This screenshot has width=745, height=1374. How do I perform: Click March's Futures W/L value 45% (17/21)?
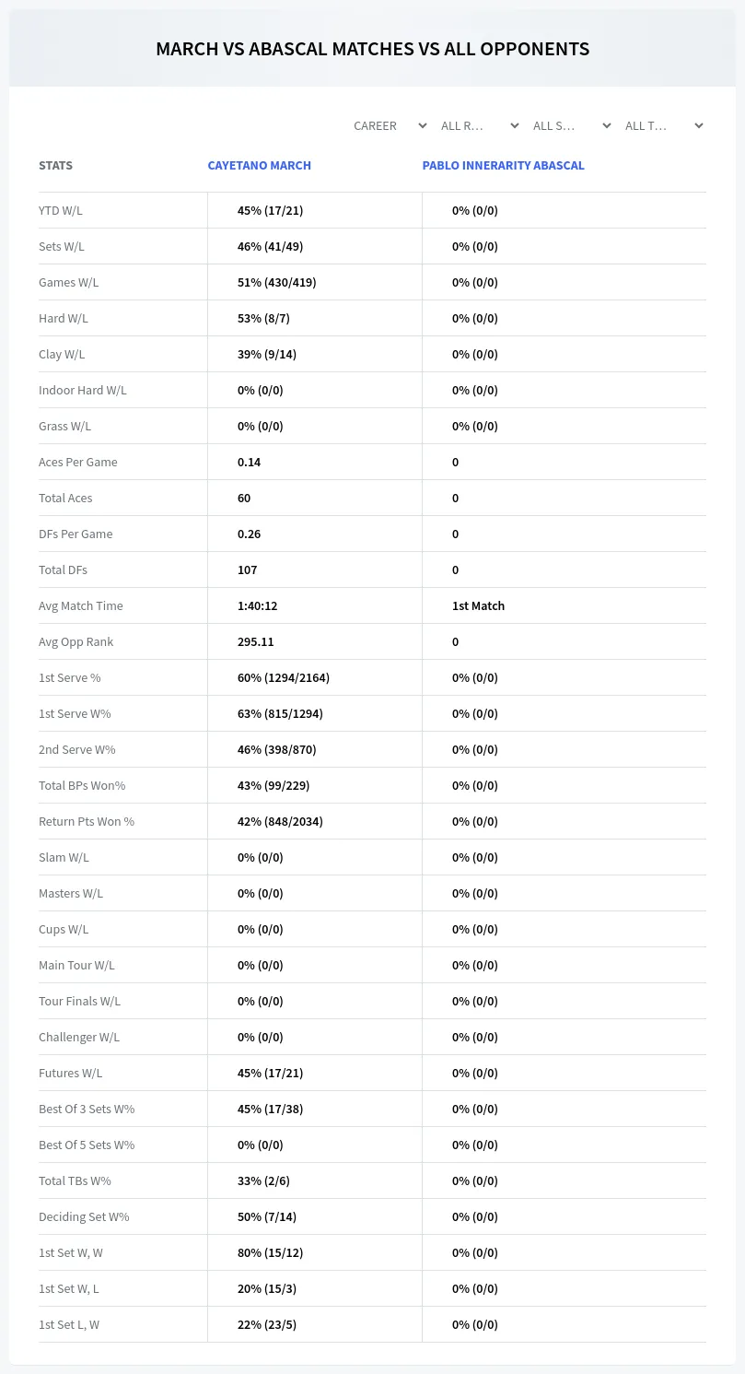point(270,1073)
